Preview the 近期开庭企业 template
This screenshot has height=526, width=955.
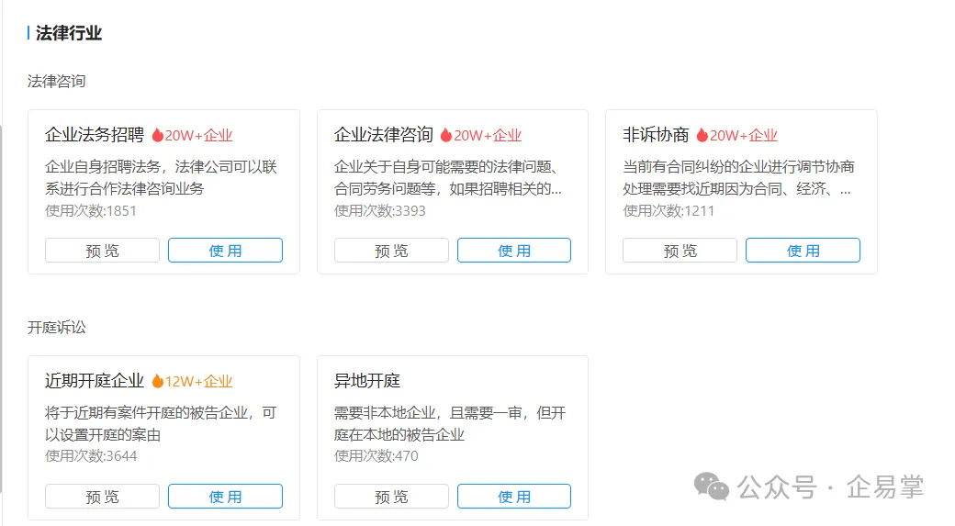102,497
